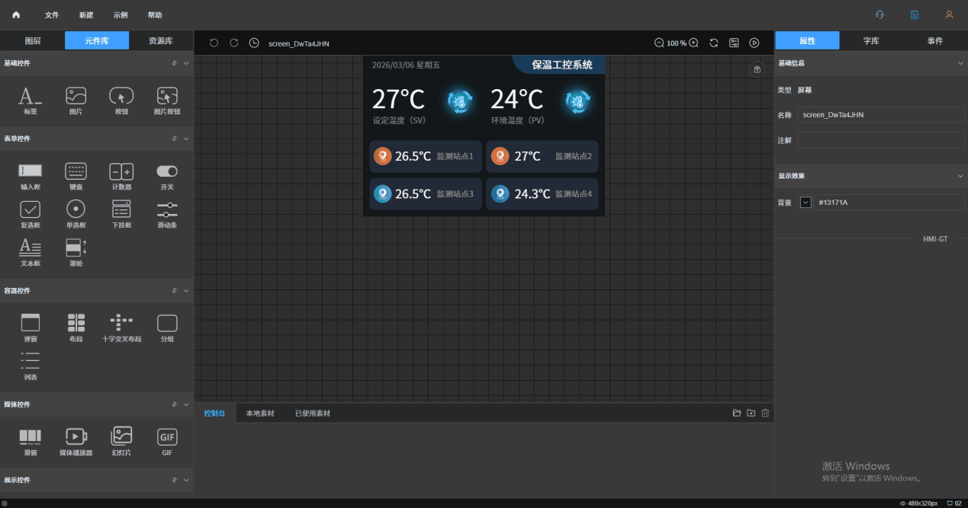Edit the 名称 screen name field

(x=881, y=115)
